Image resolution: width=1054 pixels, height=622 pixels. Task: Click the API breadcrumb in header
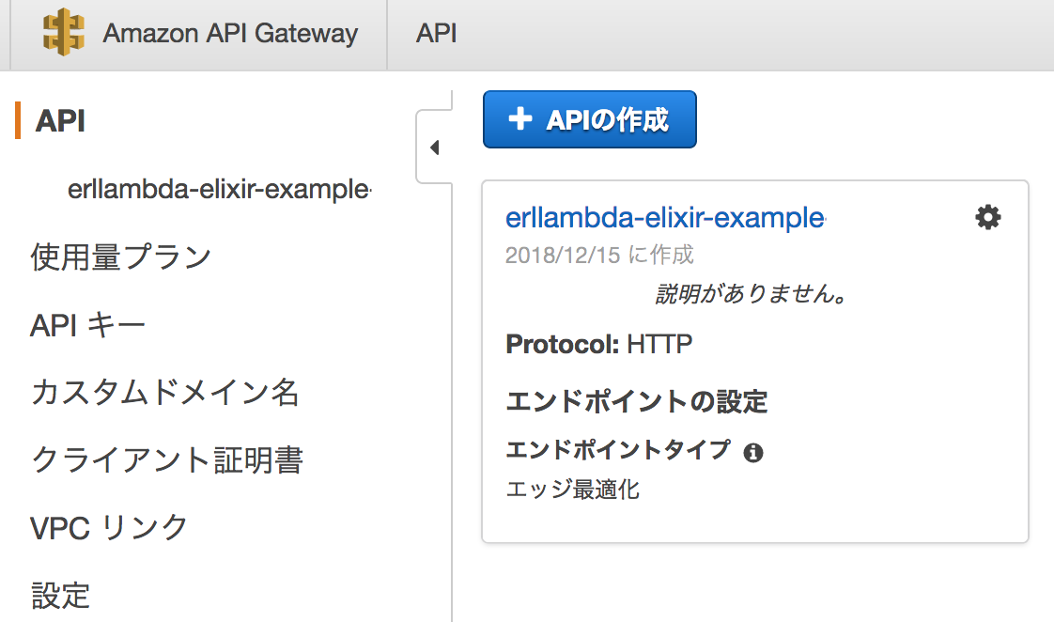click(437, 34)
